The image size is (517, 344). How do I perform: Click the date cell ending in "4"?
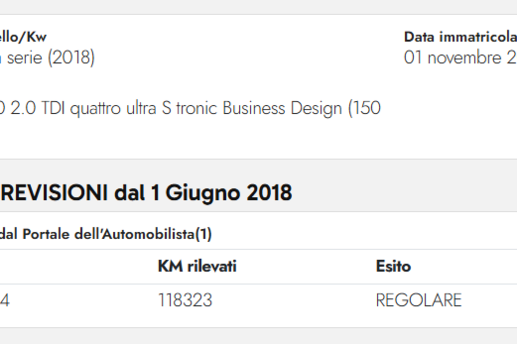5,300
